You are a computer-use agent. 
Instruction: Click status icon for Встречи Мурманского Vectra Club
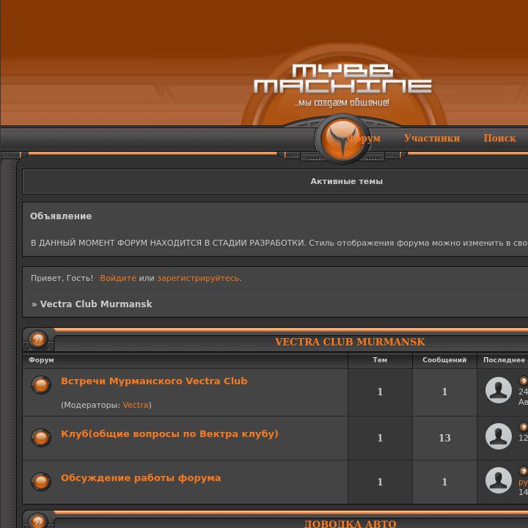click(41, 384)
